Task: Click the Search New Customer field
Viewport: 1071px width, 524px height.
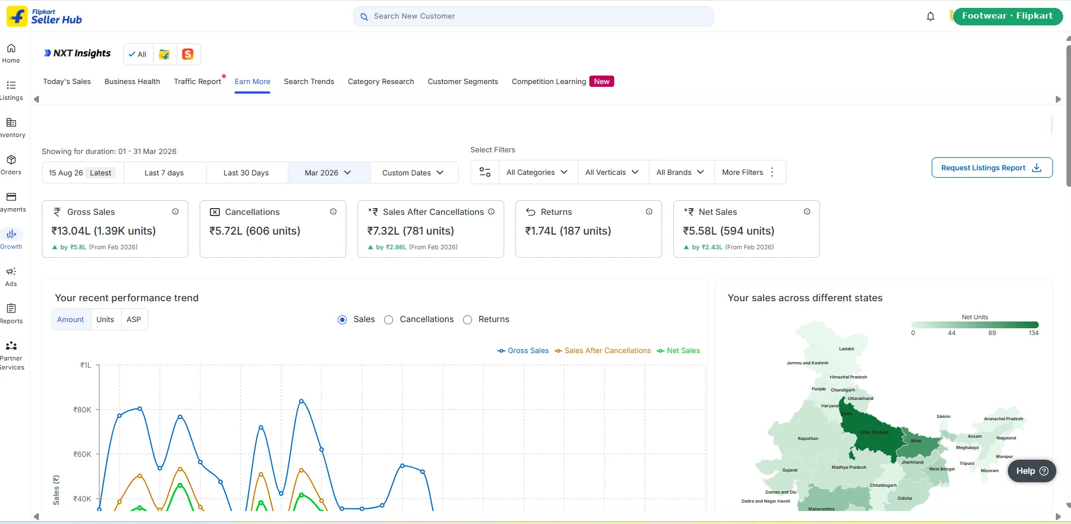Action: click(x=534, y=16)
